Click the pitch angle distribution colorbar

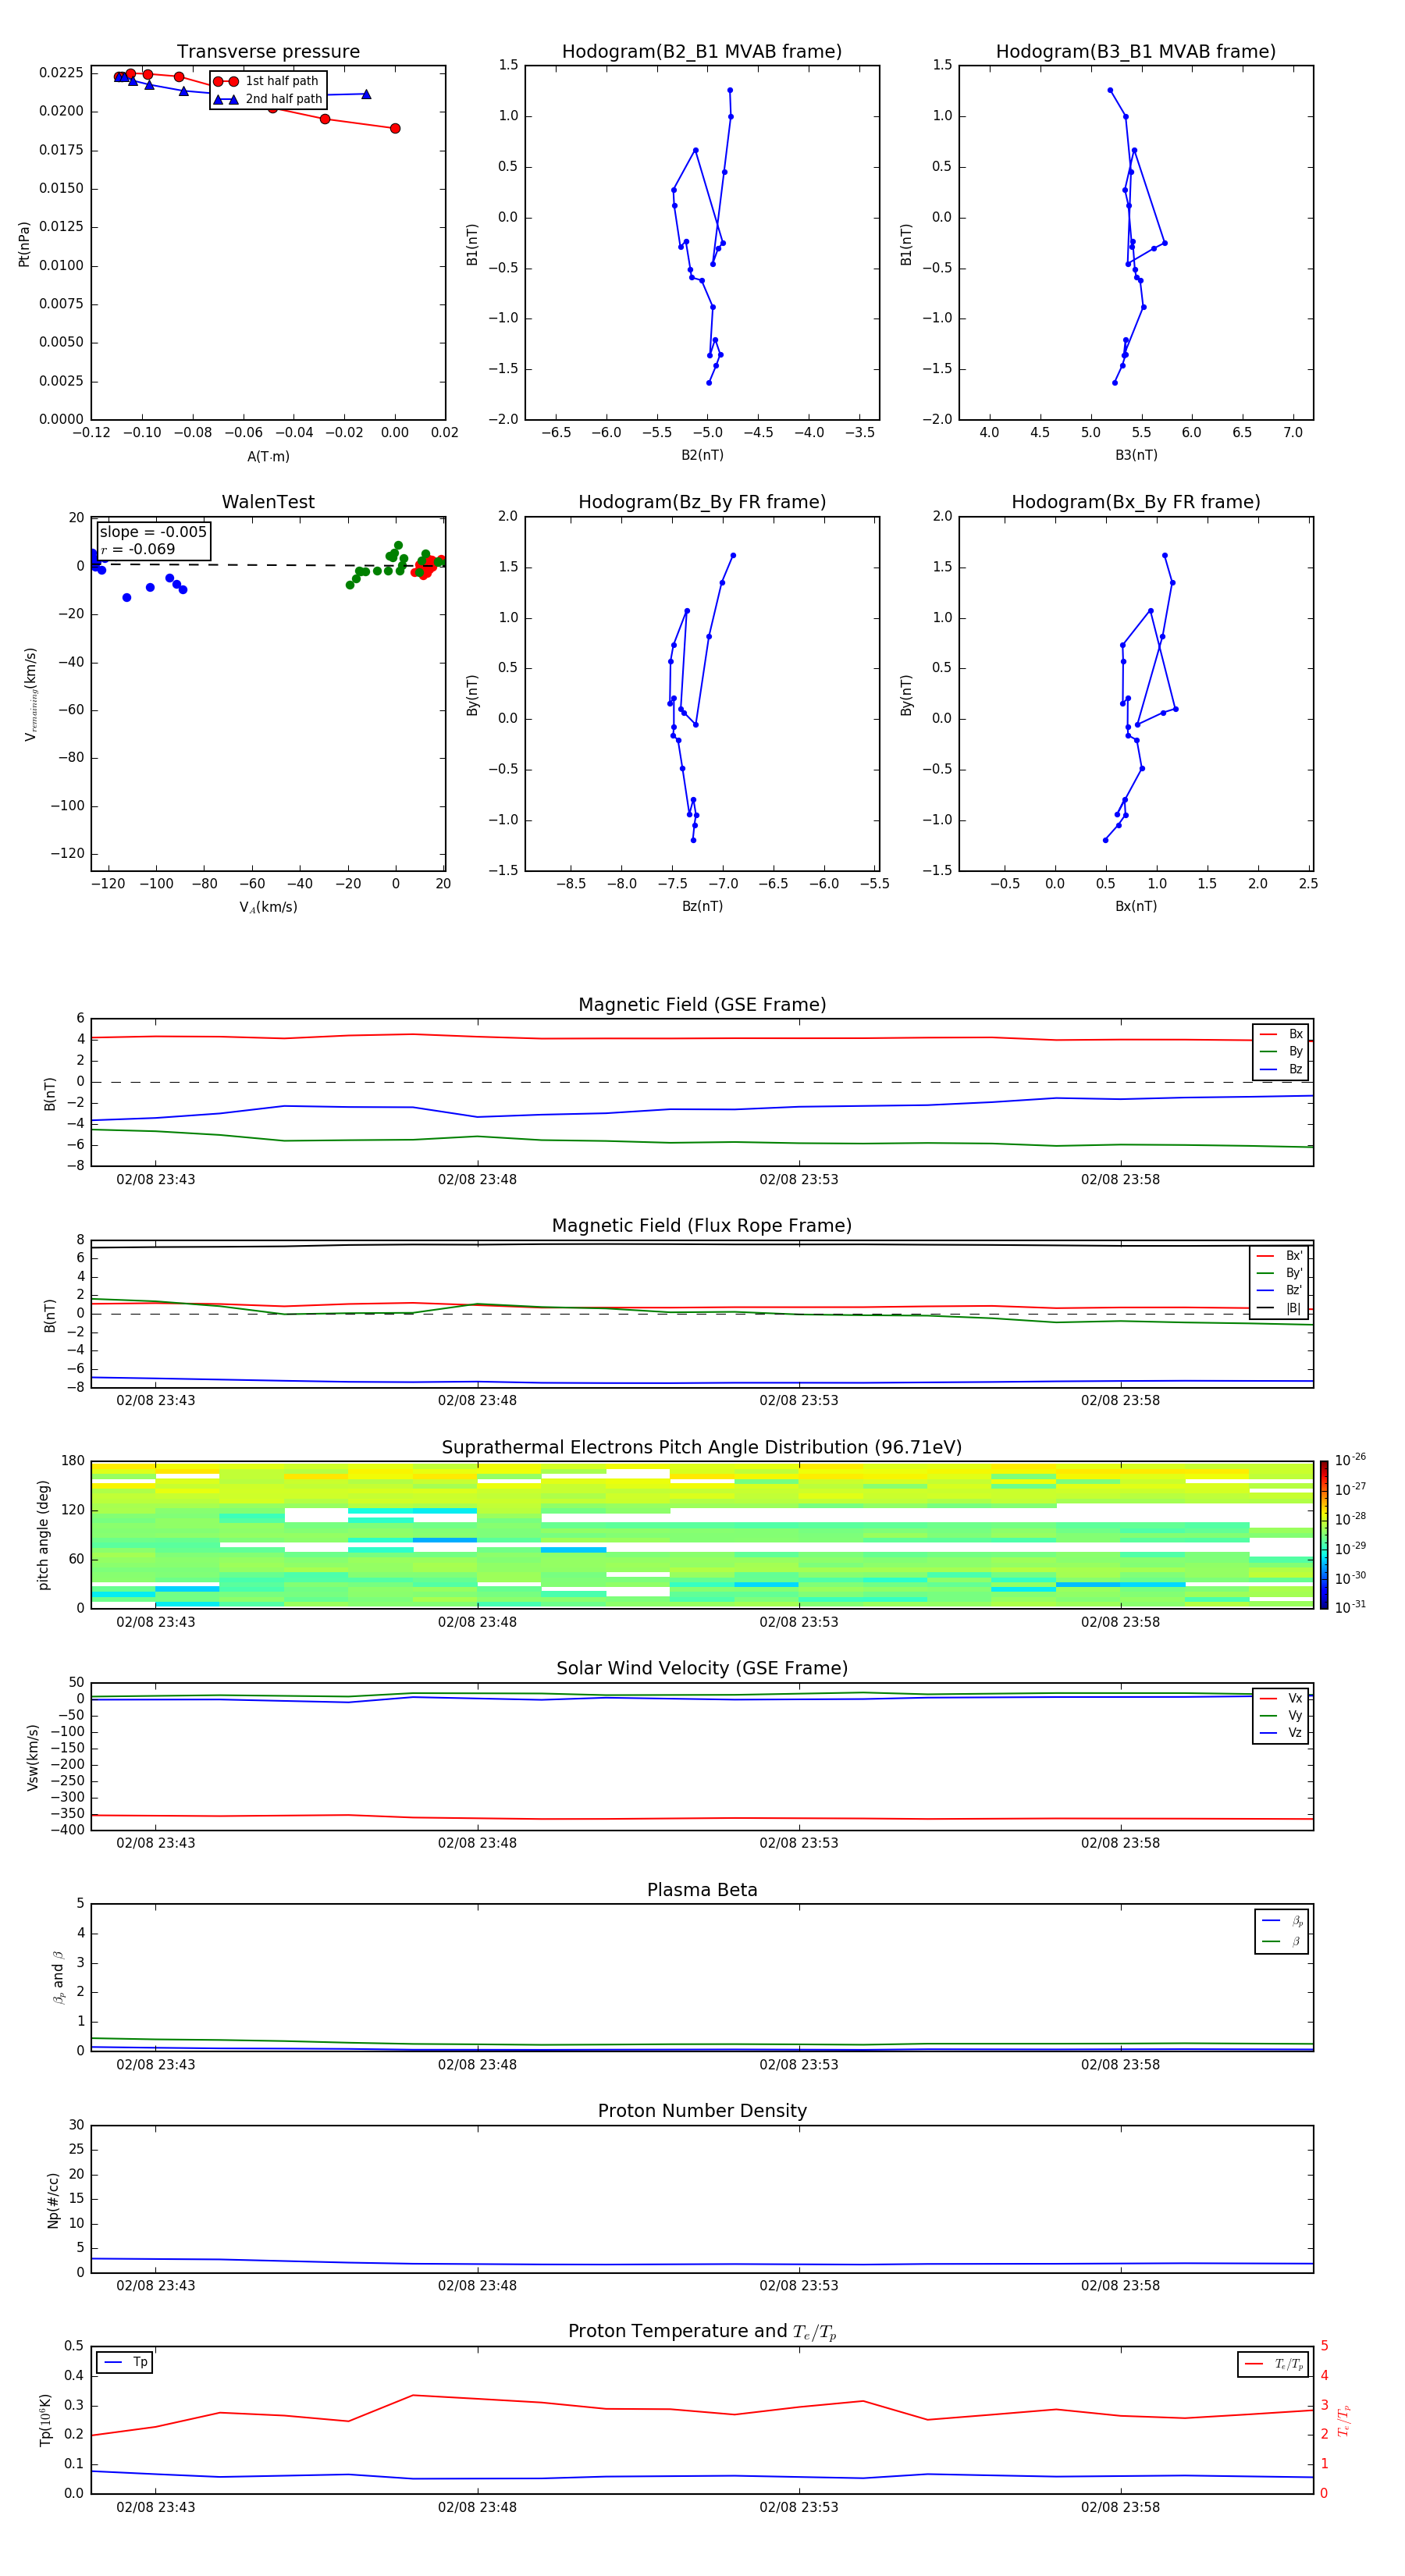point(1324,1535)
